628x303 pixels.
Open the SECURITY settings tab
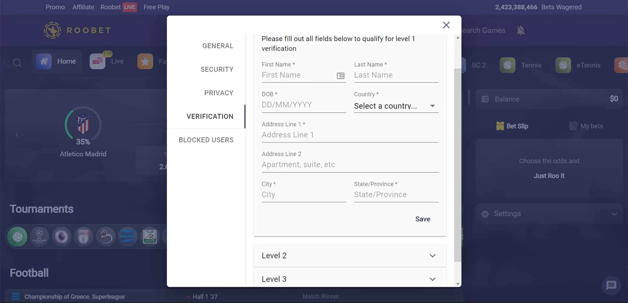[x=217, y=70]
